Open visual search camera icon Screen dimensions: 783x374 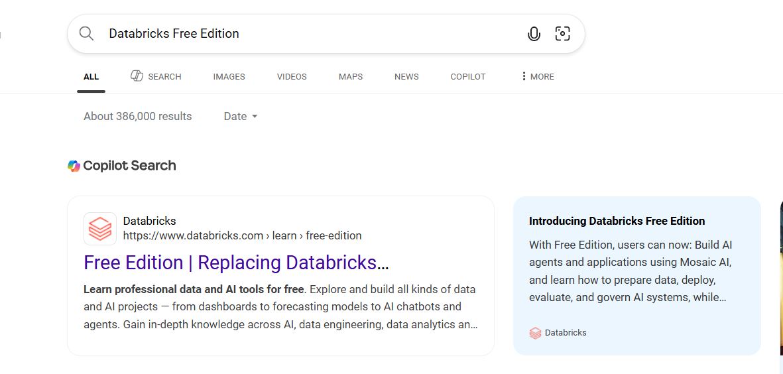562,34
